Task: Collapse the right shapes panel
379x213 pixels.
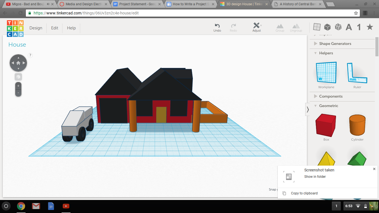Action: coord(307,109)
